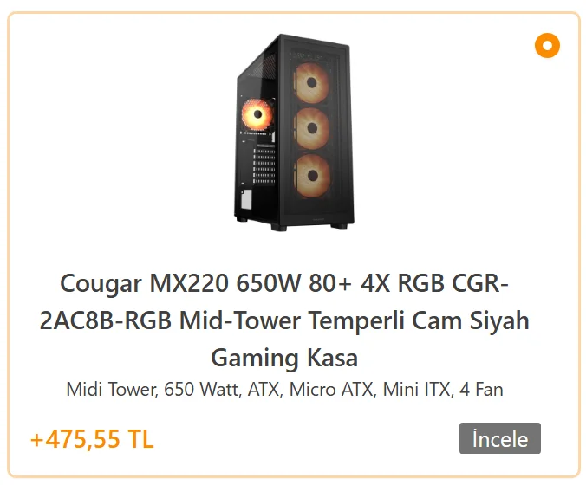Click the "+475,55 TL" price
This screenshot has height=485, width=586.
tap(92, 439)
